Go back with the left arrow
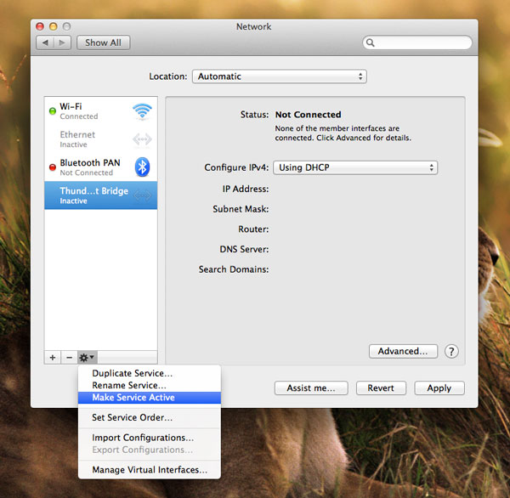The width and height of the screenshot is (510, 498). pos(45,42)
